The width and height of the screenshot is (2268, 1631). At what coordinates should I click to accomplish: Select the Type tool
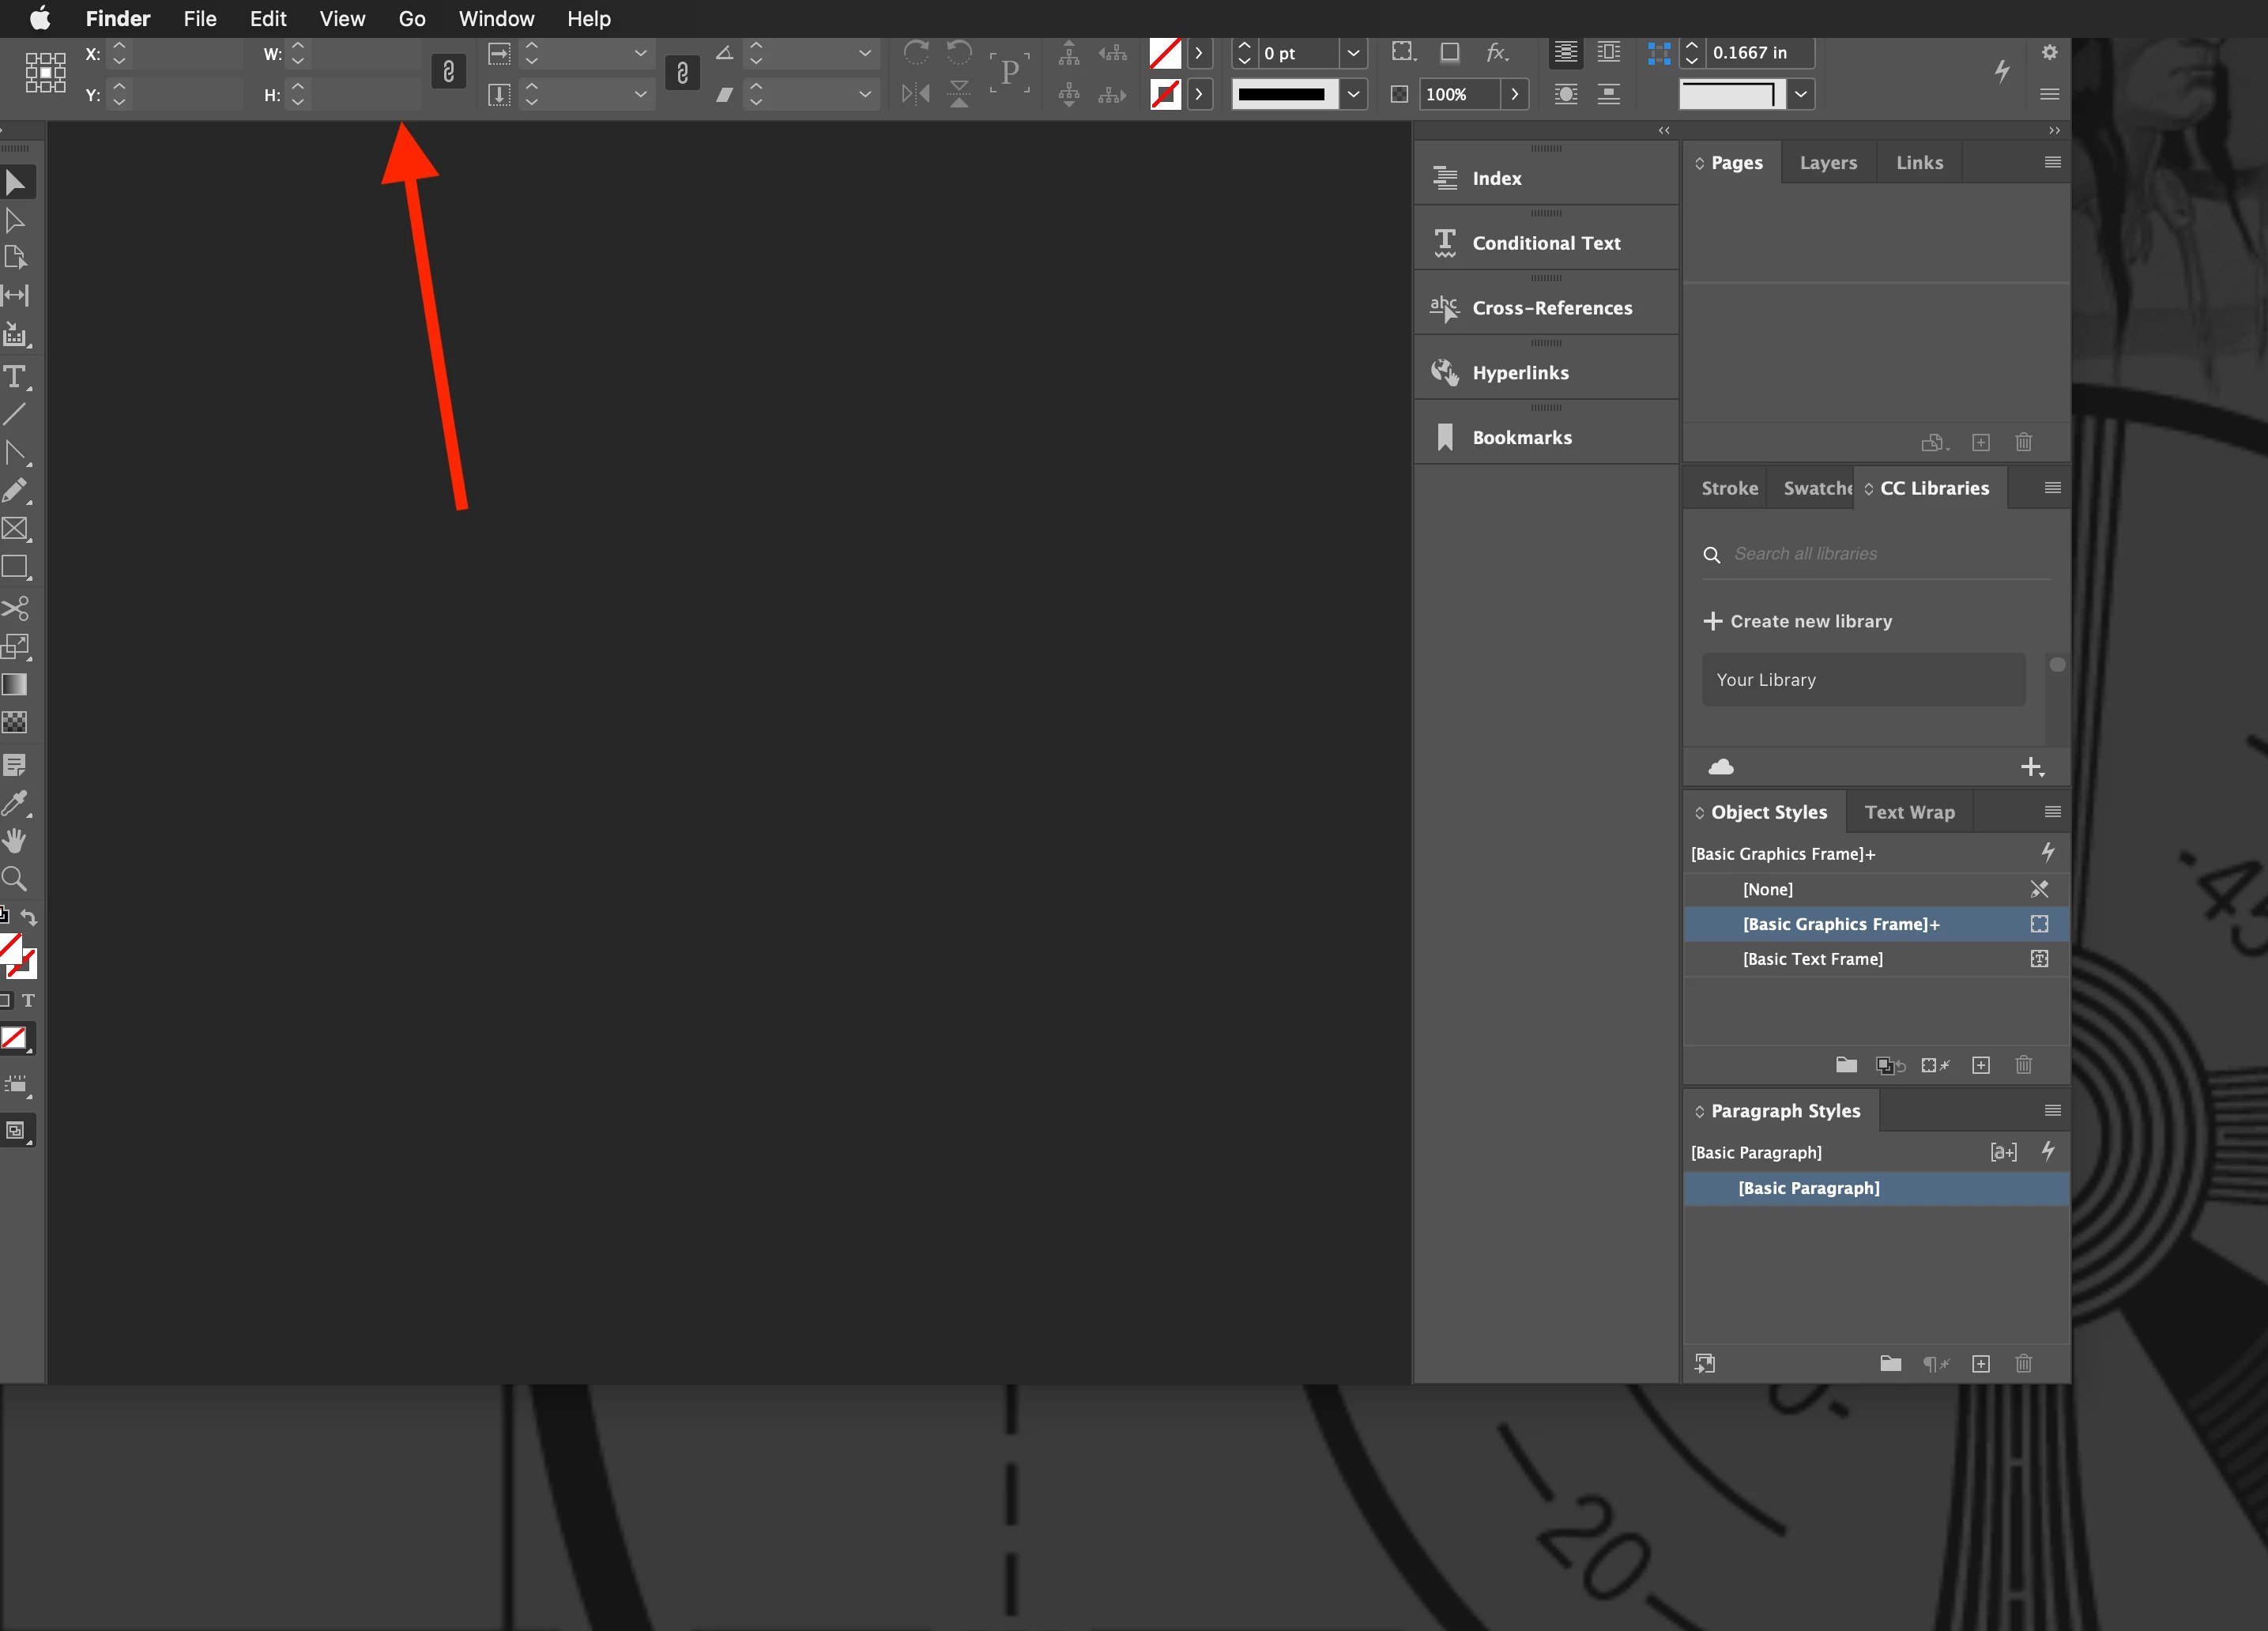tap(15, 376)
